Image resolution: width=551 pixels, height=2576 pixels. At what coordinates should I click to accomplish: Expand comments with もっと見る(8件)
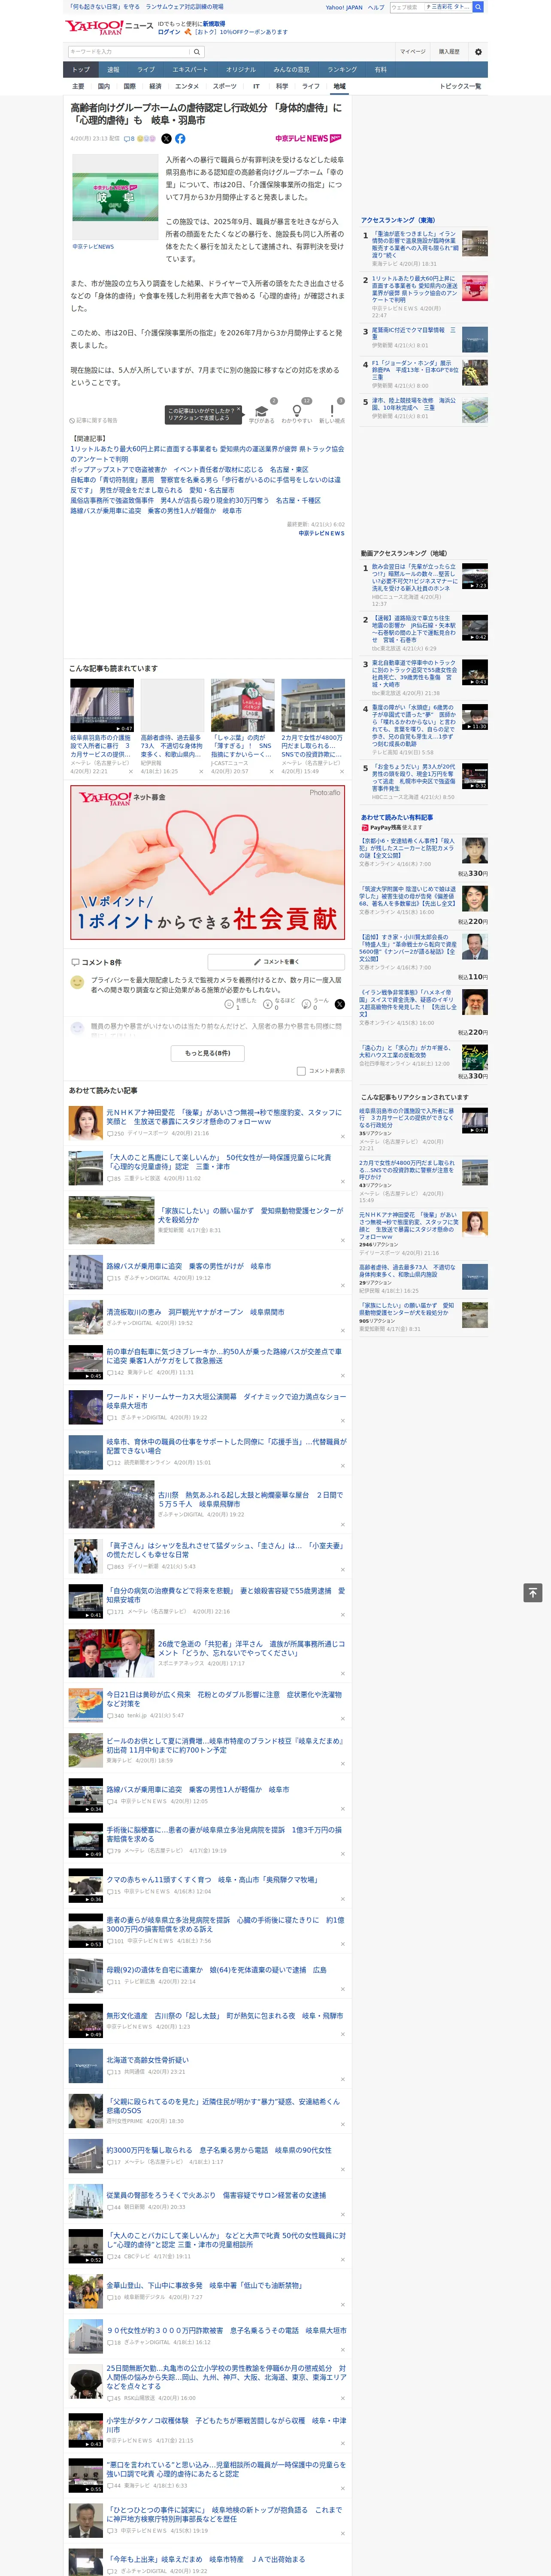click(208, 1053)
